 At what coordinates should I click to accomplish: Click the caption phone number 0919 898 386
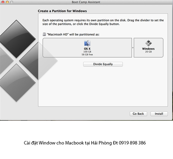point(132,143)
